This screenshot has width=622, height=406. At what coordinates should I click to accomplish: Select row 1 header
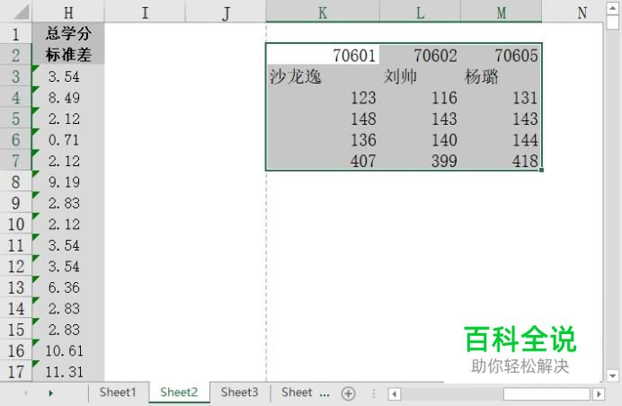tap(16, 33)
